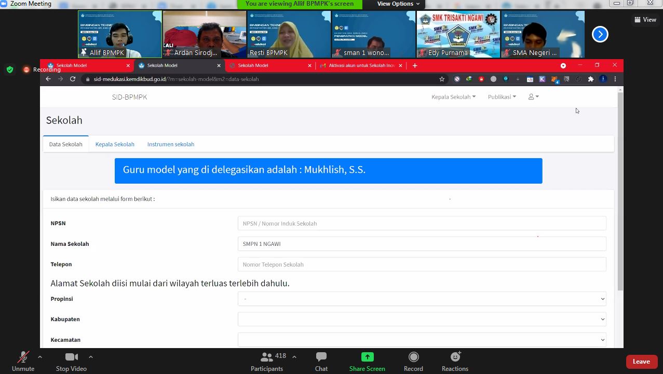This screenshot has height=374, width=663.
Task: Show next page of participant videos
Action: [x=600, y=34]
